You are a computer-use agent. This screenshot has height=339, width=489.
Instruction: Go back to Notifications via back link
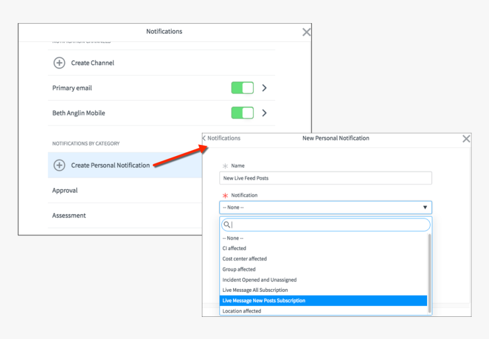click(222, 138)
